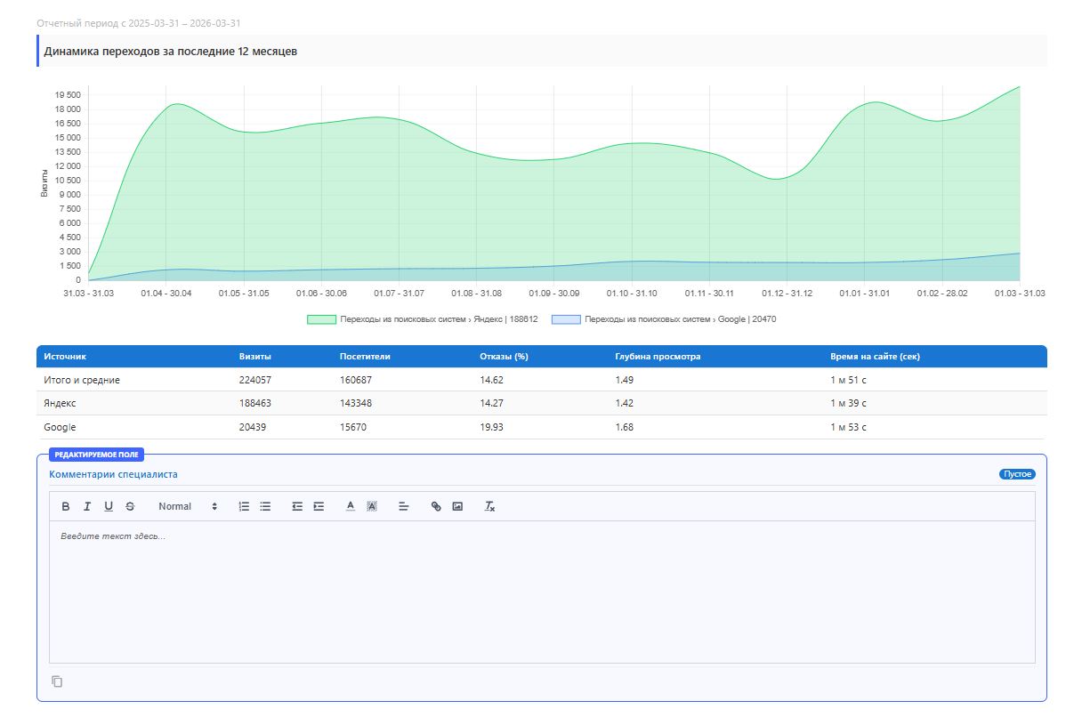Insert a hyperlink into the comment
The width and height of the screenshot is (1082, 725).
436,506
